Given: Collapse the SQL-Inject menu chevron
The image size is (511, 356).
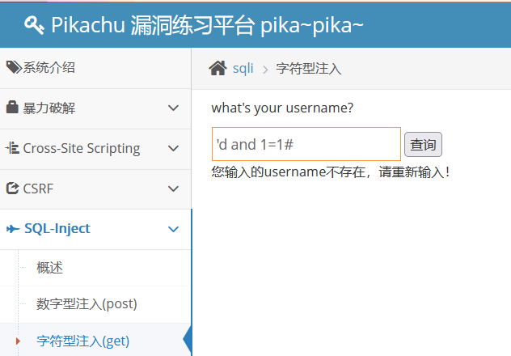Looking at the screenshot, I should pyautogui.click(x=173, y=229).
